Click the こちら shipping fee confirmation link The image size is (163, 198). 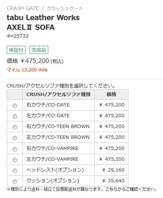110,189
